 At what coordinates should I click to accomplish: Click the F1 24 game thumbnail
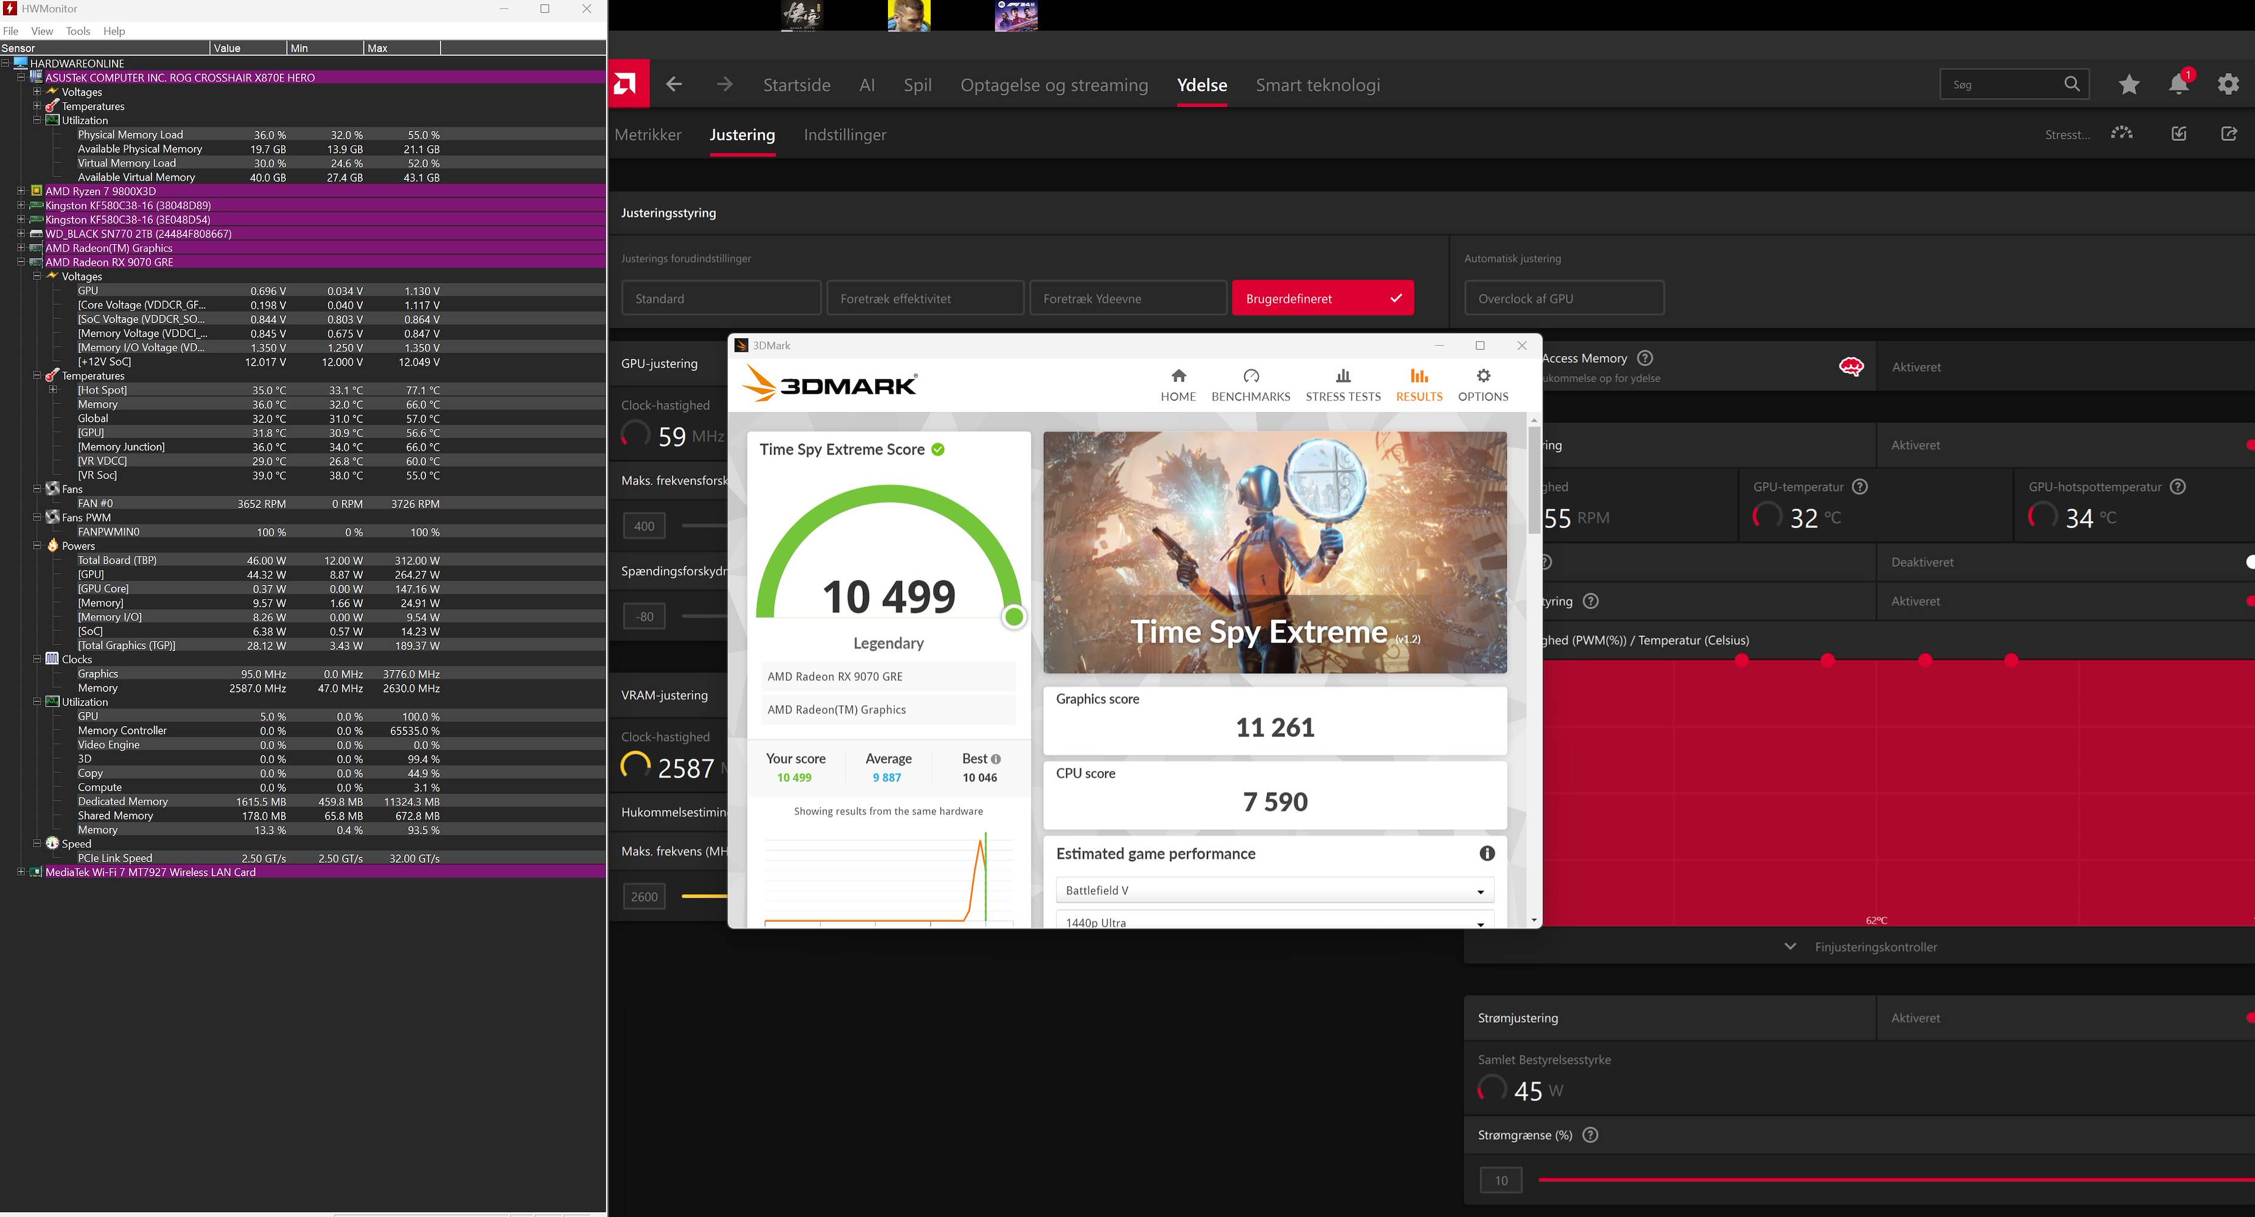pos(1015,16)
